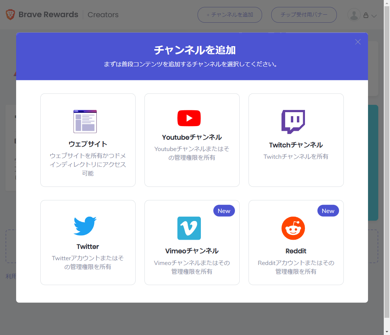Click the website browser window icon

[85, 121]
